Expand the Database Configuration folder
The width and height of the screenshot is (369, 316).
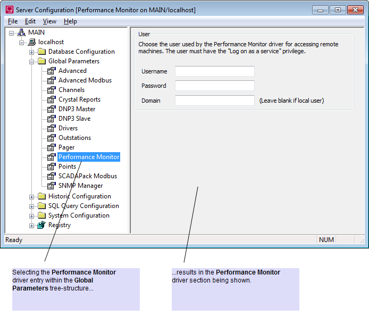(x=32, y=52)
